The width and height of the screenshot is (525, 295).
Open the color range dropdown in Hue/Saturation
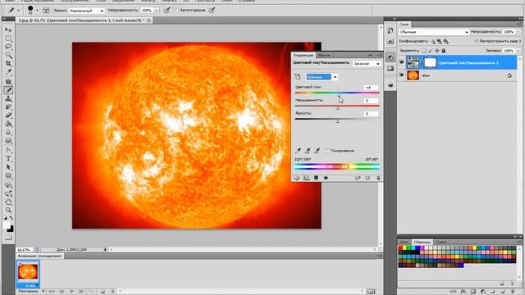(336, 77)
